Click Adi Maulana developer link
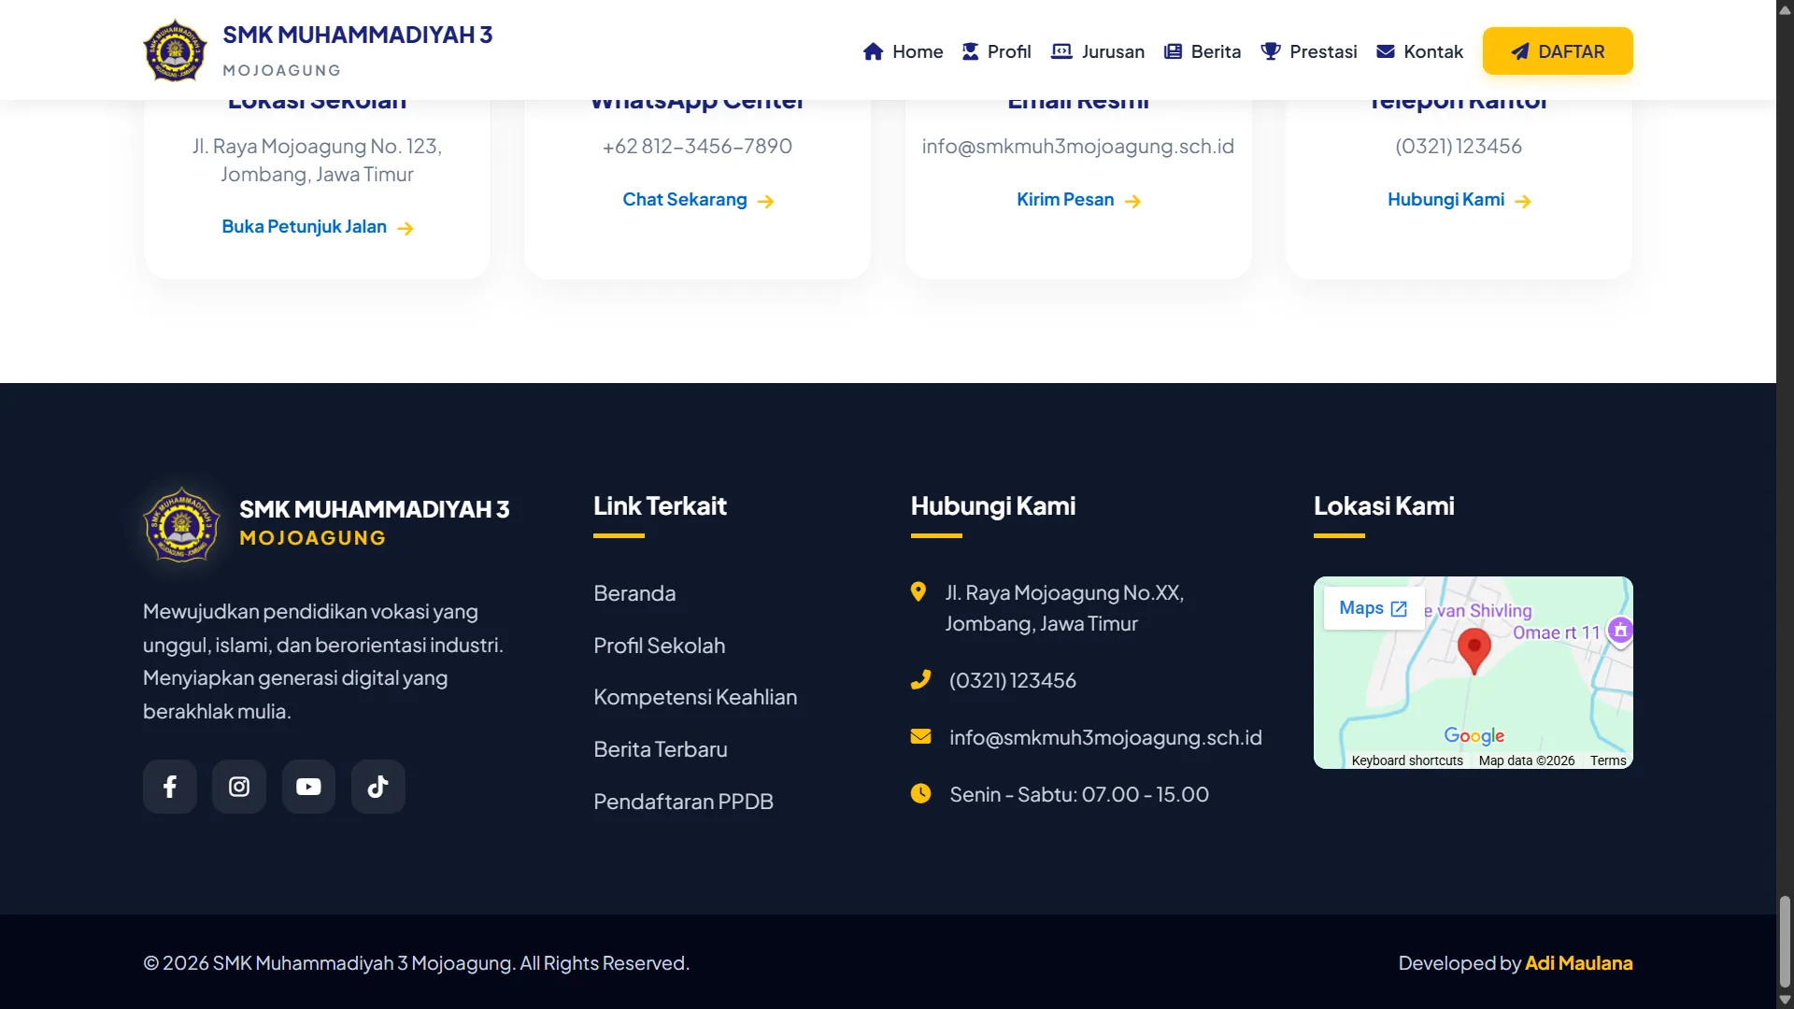 [1578, 963]
